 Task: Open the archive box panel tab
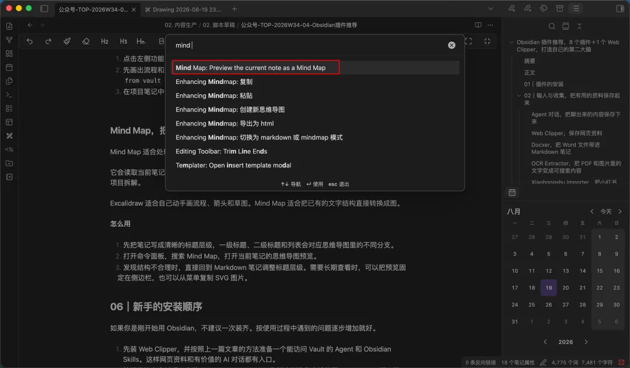click(x=559, y=8)
